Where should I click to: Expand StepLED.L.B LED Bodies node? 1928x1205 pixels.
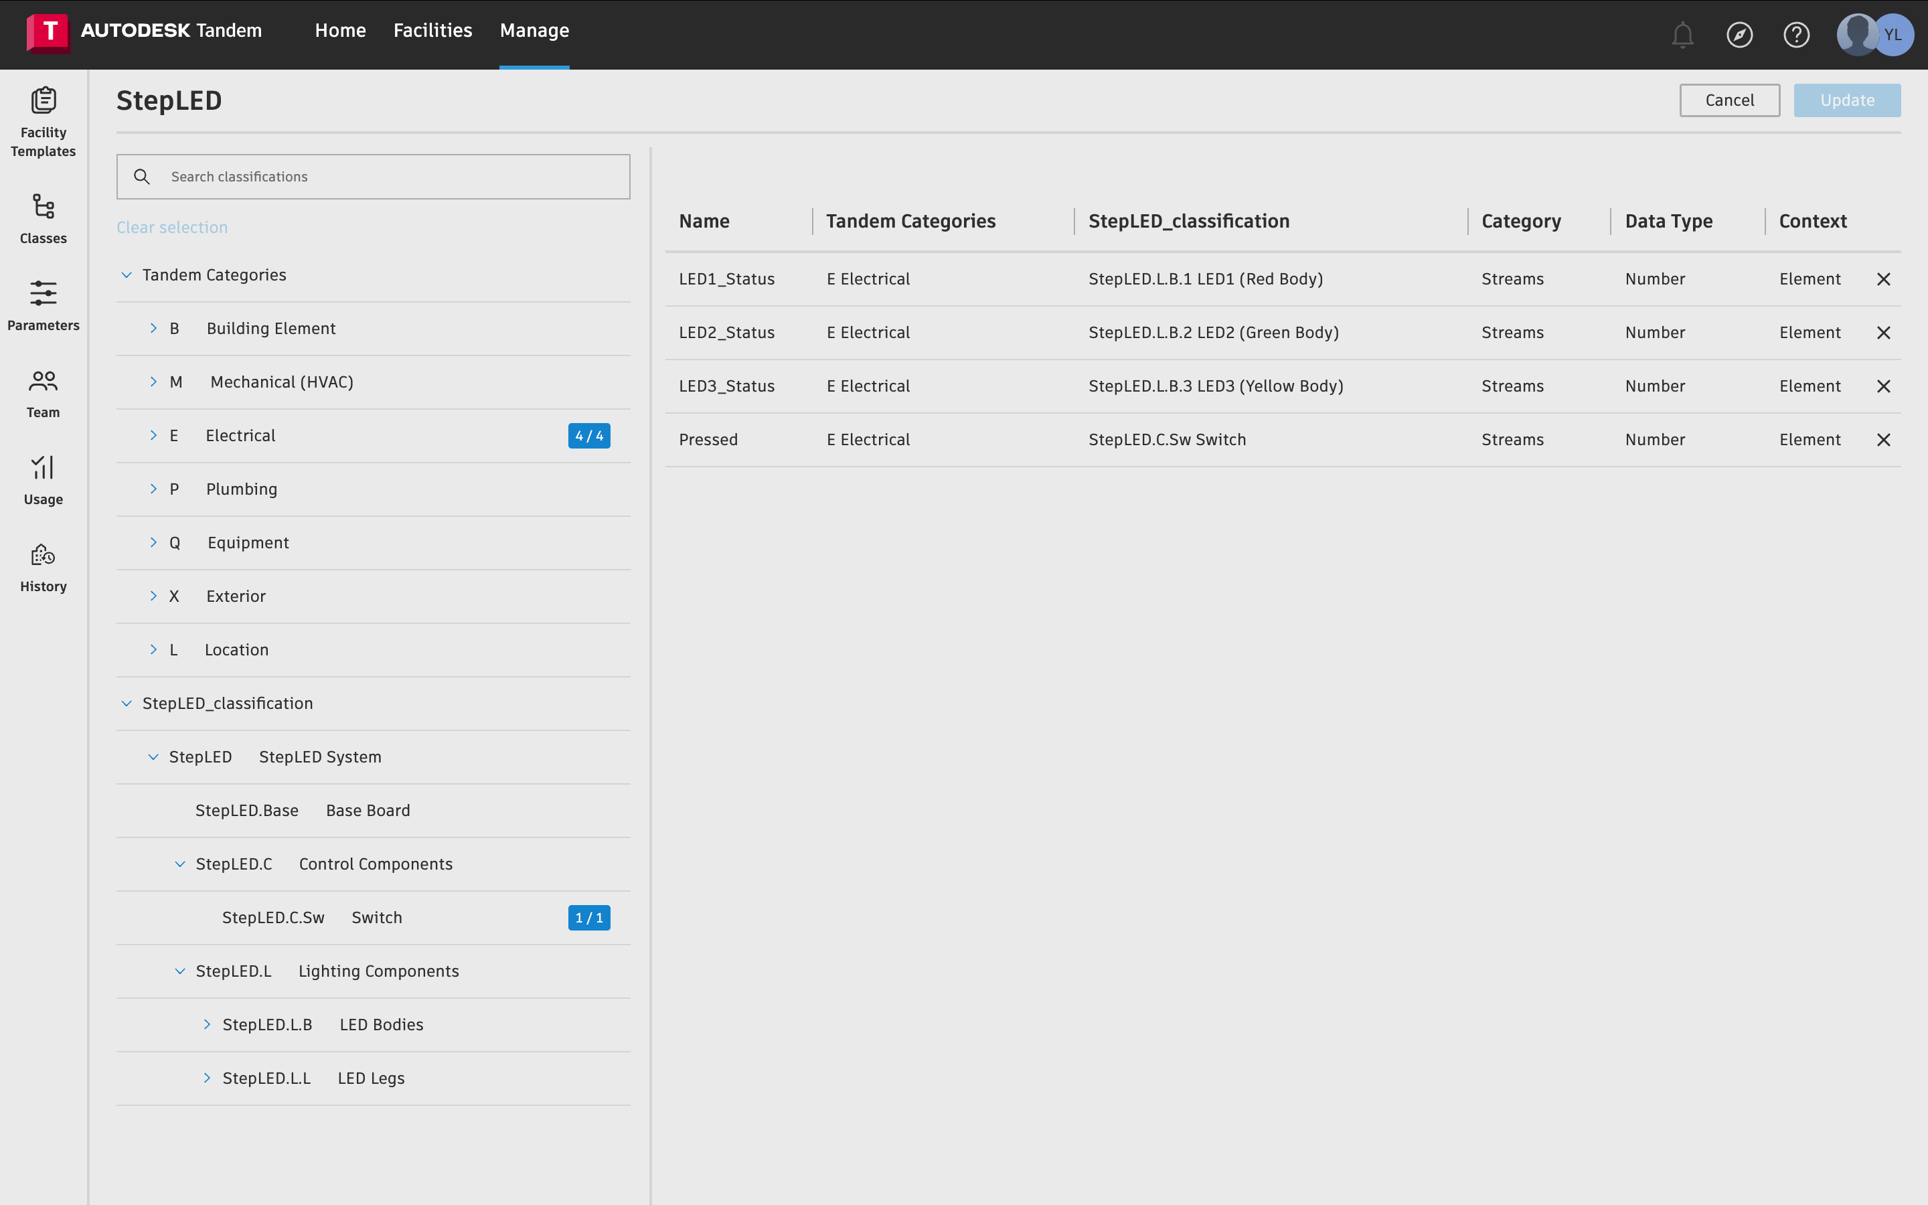(207, 1024)
